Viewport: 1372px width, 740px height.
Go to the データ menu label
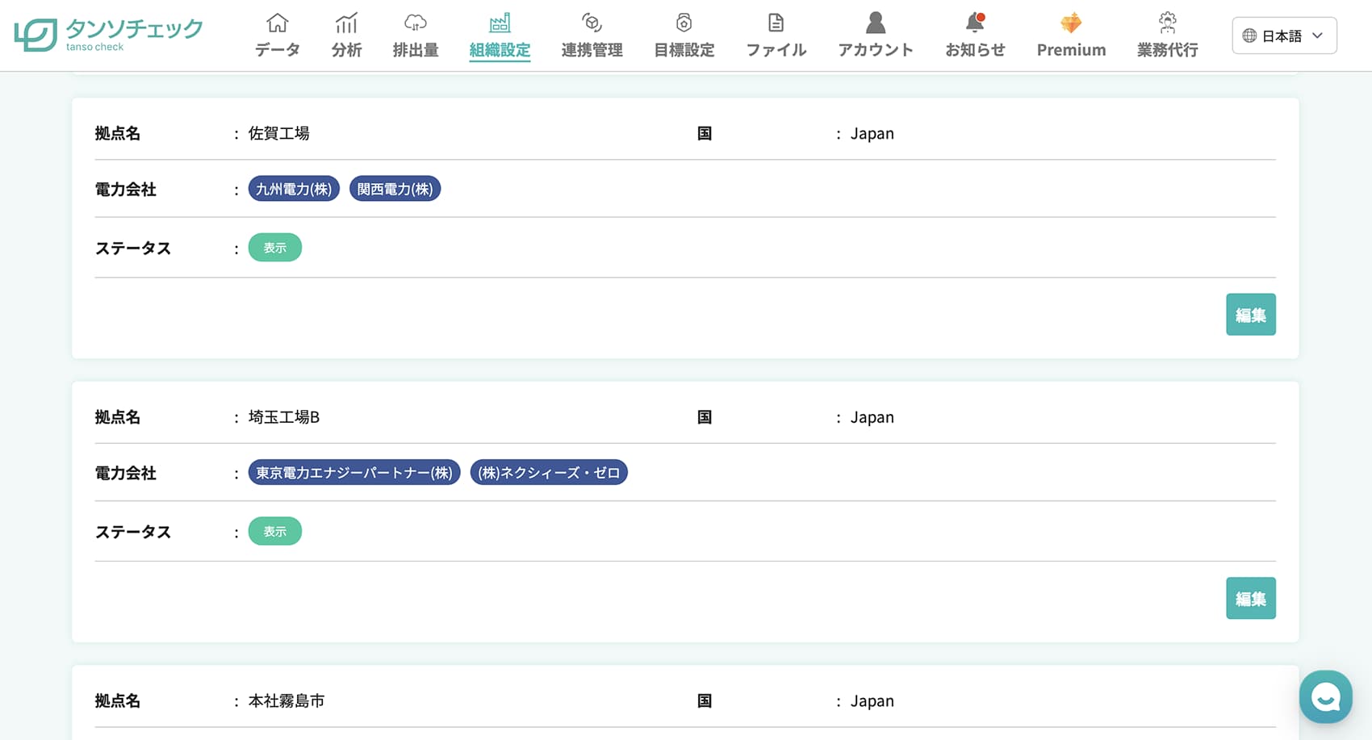point(278,50)
